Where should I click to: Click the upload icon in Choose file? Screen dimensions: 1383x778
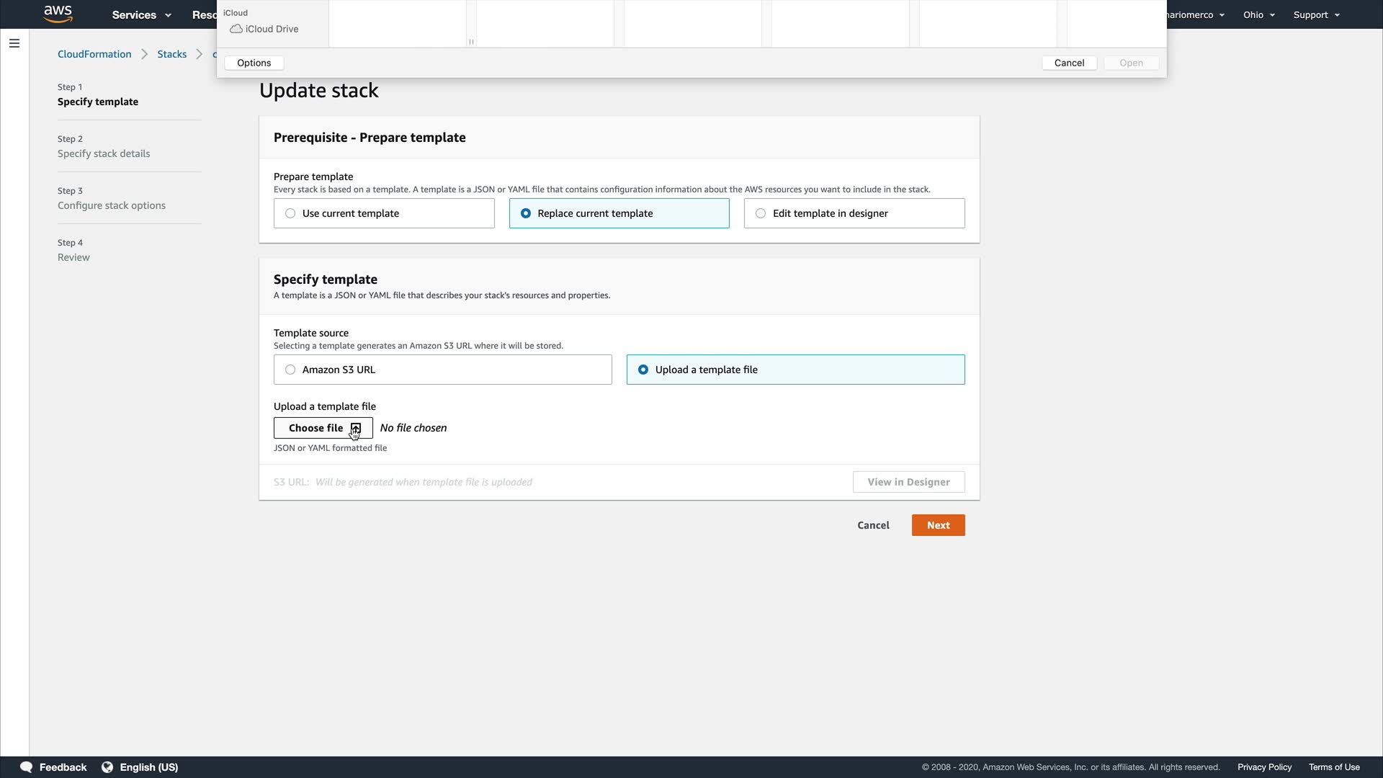point(356,428)
